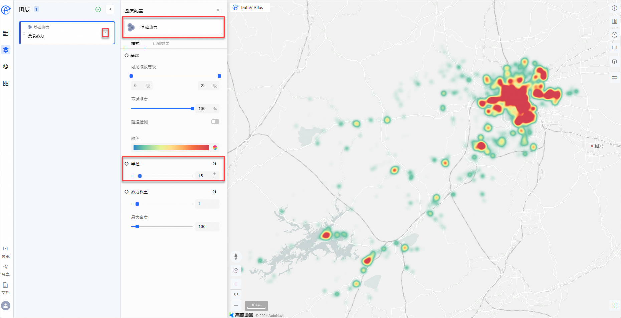Click the maximum zoom level slider handle
The height and width of the screenshot is (318, 621).
pyautogui.click(x=219, y=76)
